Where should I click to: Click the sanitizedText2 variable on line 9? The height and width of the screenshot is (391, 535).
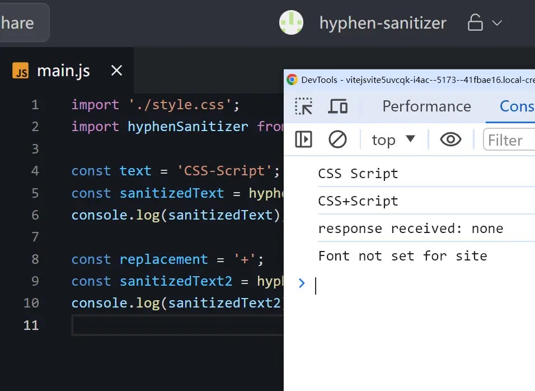[x=176, y=281]
